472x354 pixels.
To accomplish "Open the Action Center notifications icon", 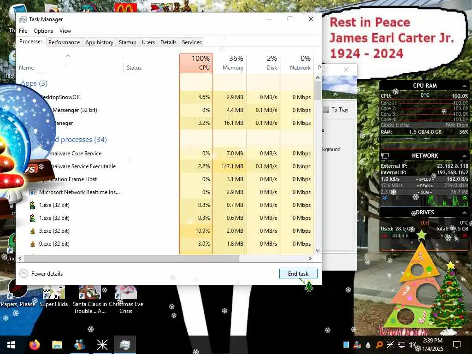I will pyautogui.click(x=457, y=345).
